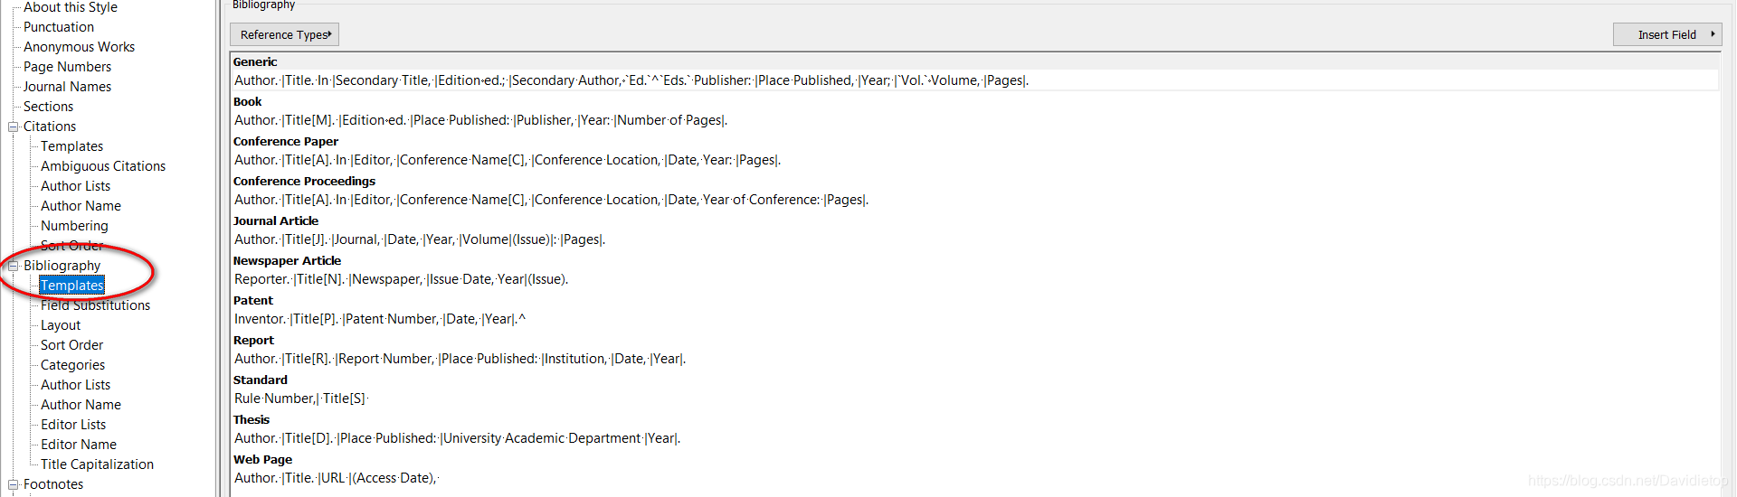1737x497 pixels.
Task: Open Journal Names settings
Action: point(67,87)
